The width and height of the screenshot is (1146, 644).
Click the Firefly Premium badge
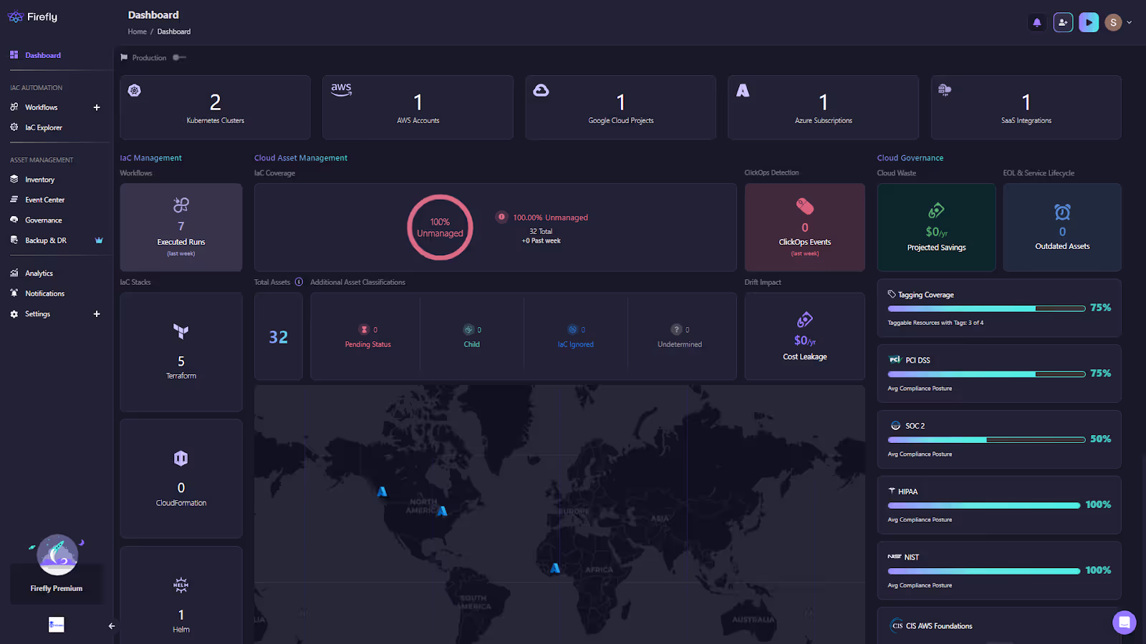point(57,569)
